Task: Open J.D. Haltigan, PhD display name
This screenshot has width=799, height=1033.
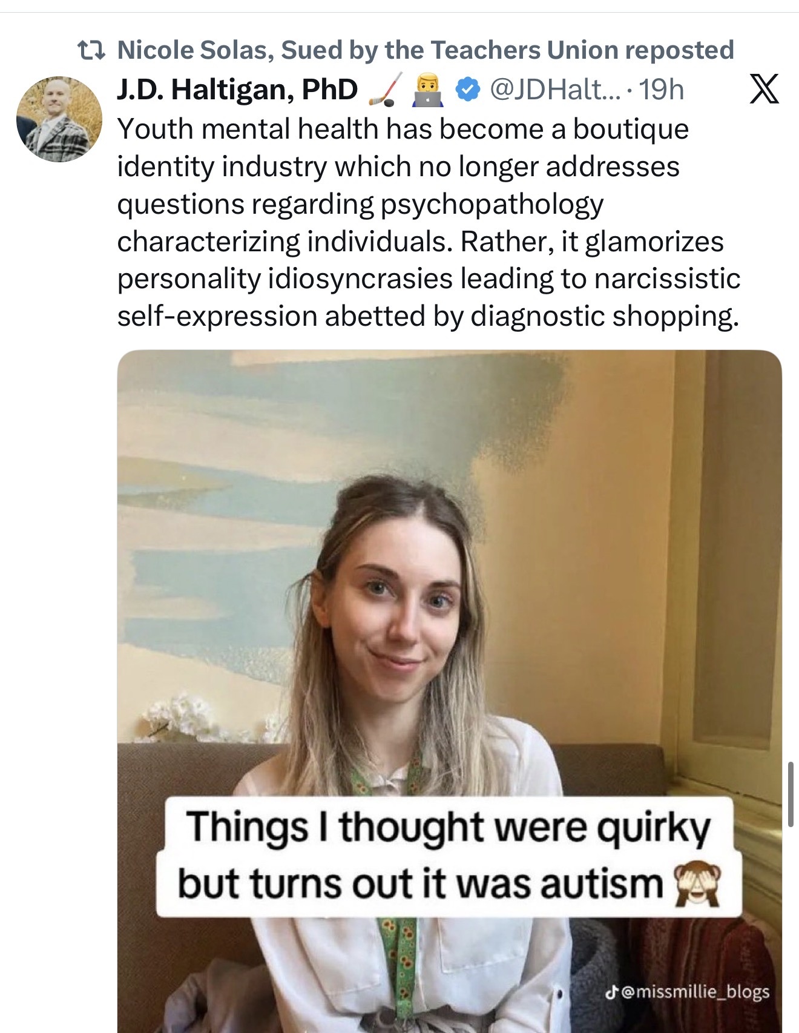Action: tap(237, 90)
